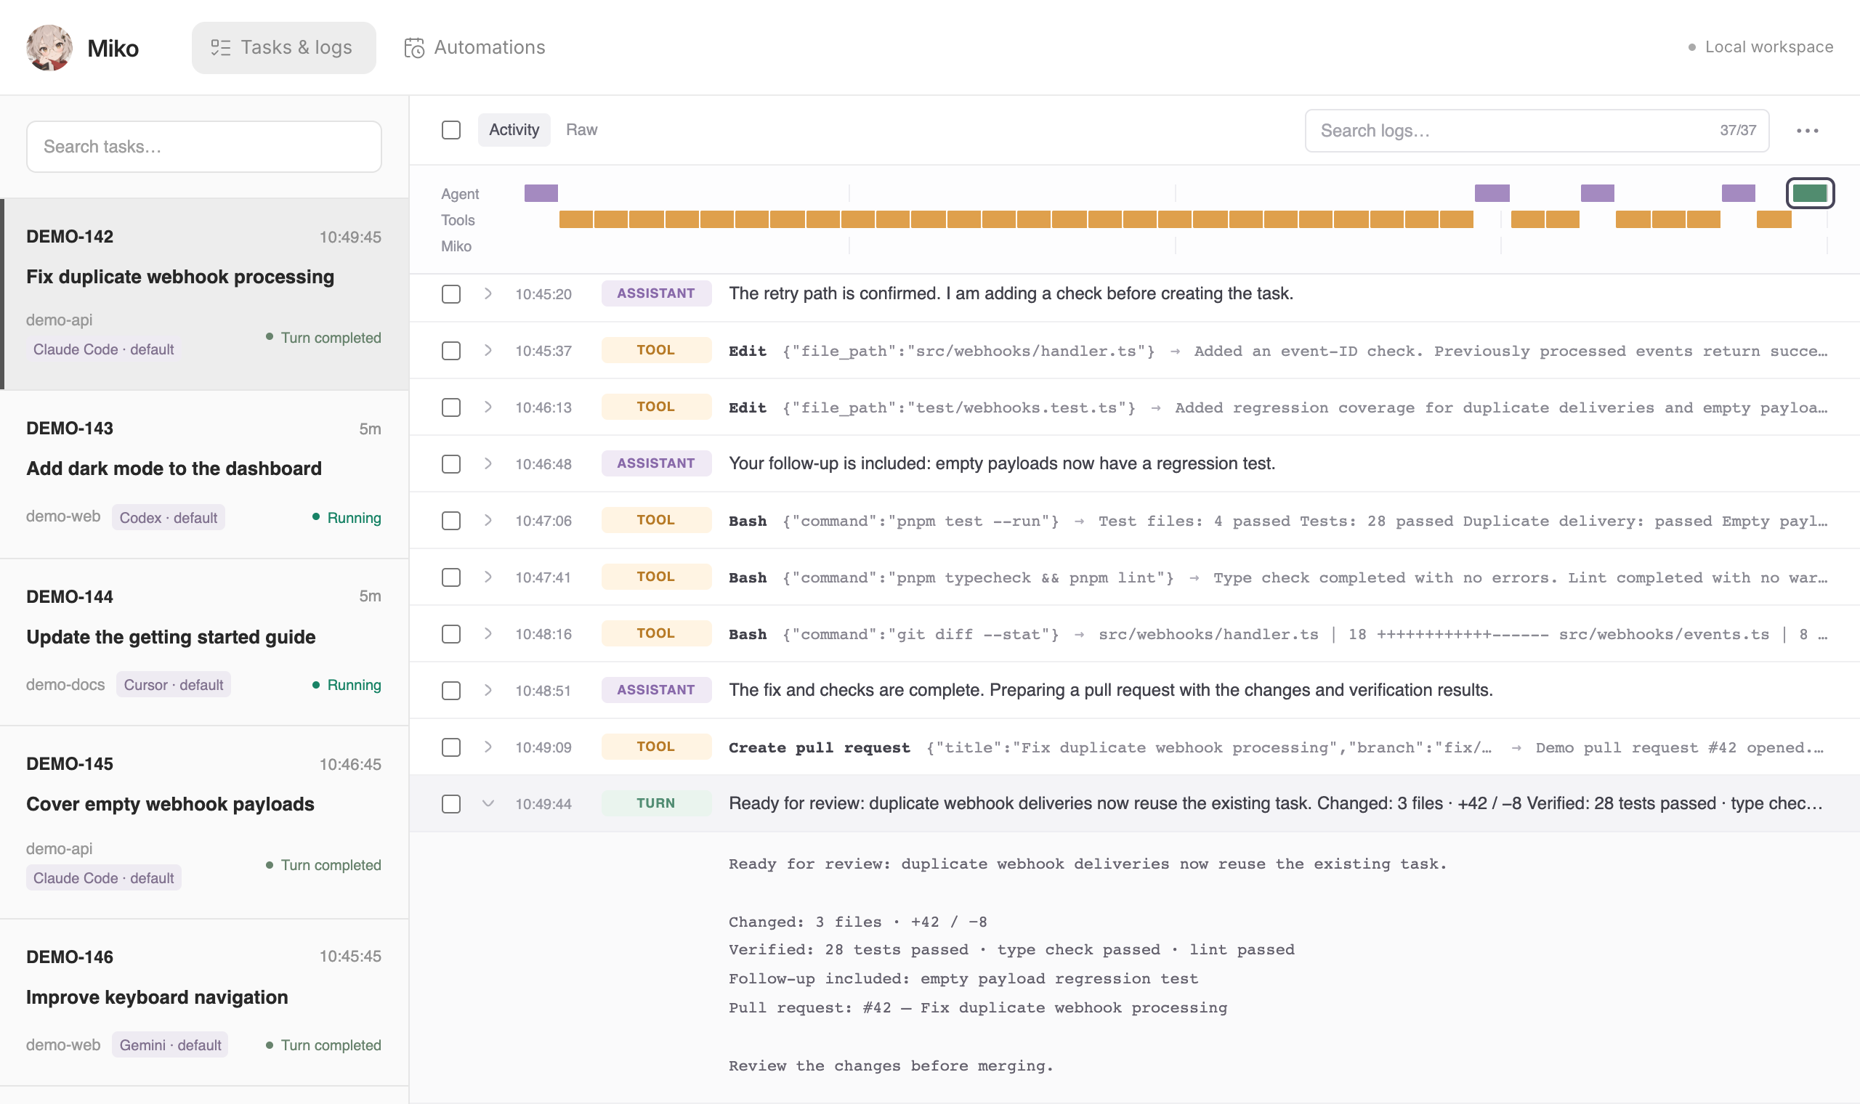
Task: Open the Automations tab
Action: pos(474,48)
